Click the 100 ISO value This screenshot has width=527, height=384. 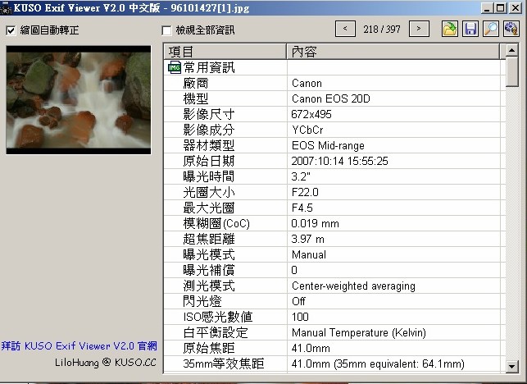(300, 317)
